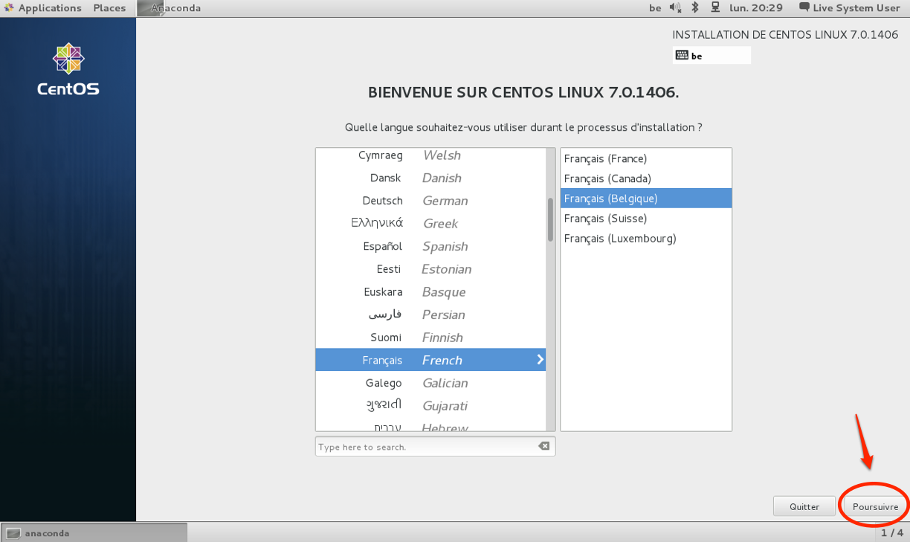The height and width of the screenshot is (542, 910).
Task: Select Euskara Basque language
Action: (430, 292)
